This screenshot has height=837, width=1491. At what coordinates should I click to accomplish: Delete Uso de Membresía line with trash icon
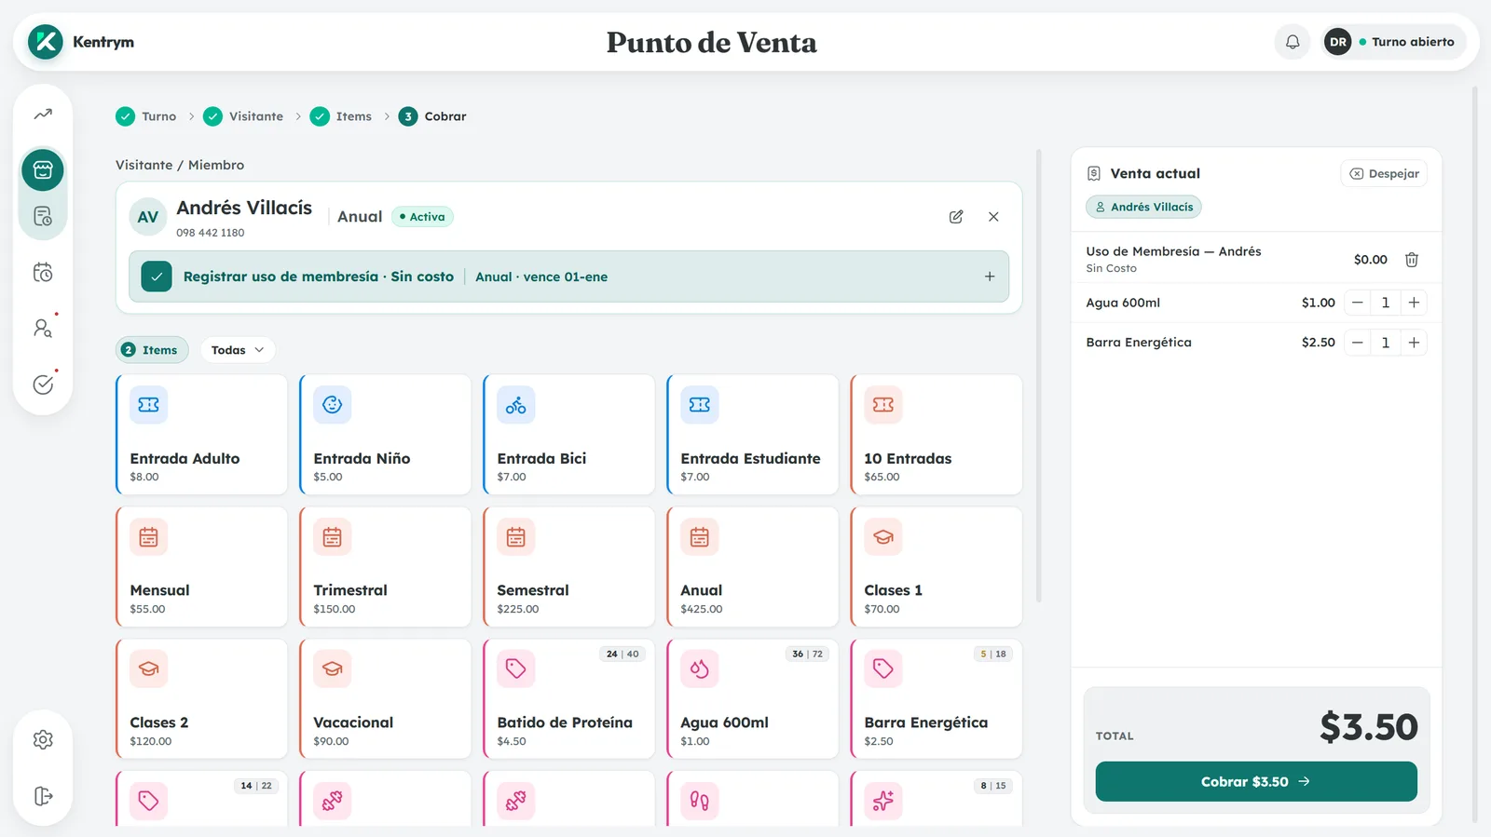(1412, 260)
